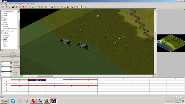Open Firefox from the taskbar
Image resolution: width=185 pixels, height=104 pixels.
click(x=47, y=101)
